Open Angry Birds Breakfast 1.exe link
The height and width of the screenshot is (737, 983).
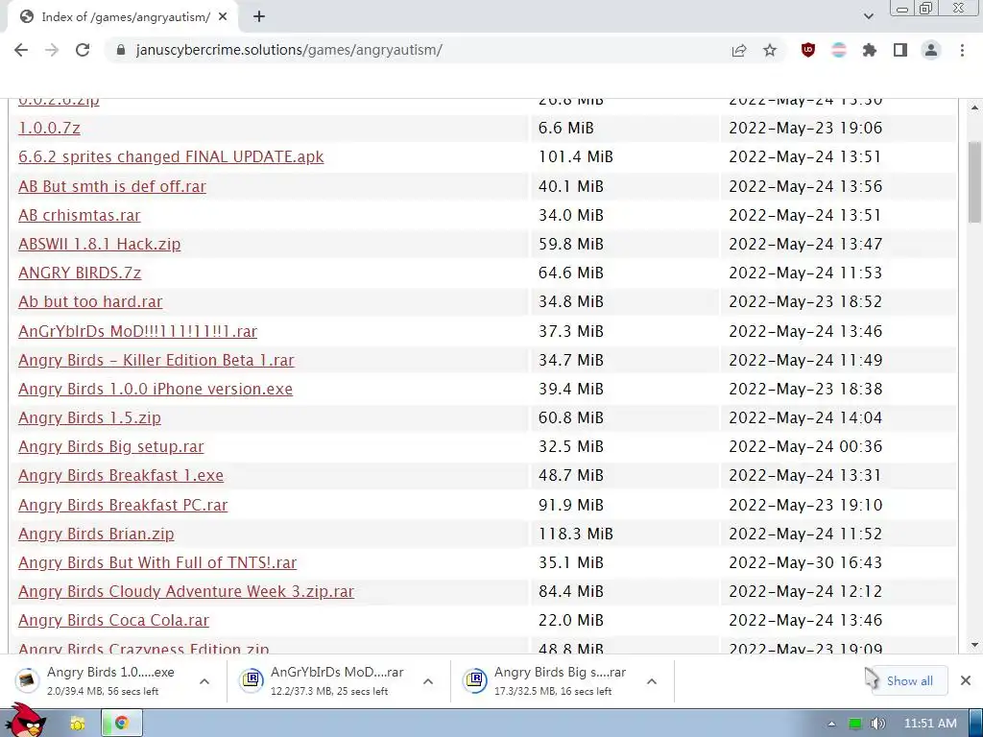(x=121, y=475)
